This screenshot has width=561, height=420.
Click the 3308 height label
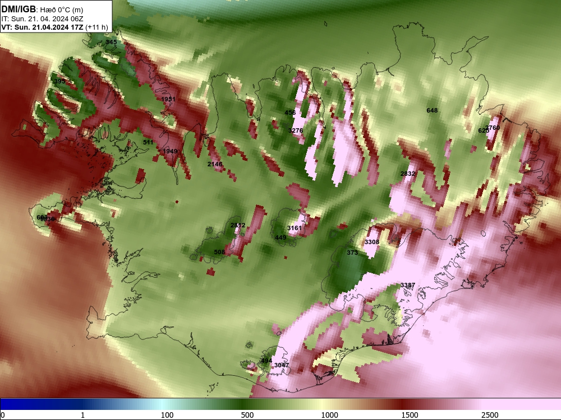click(x=372, y=242)
